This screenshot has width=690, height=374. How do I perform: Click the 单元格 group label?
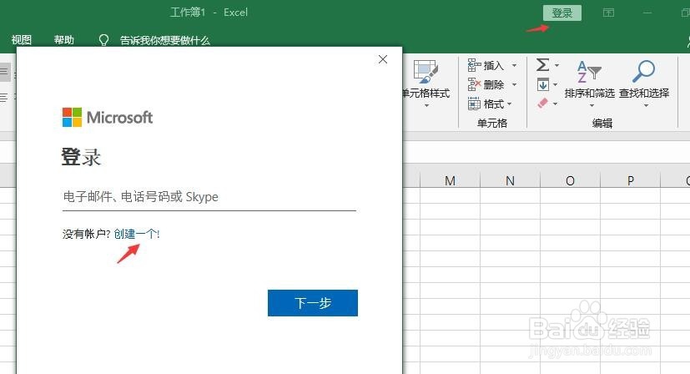pos(492,123)
